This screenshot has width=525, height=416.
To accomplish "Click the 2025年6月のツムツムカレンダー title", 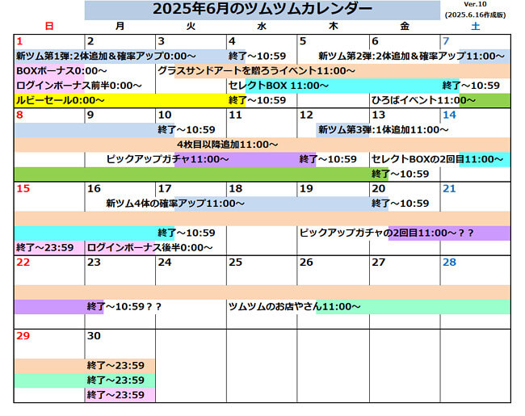I will tap(262, 10).
